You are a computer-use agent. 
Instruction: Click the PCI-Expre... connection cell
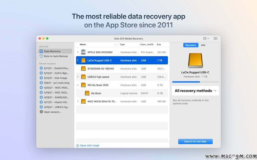[148, 52]
